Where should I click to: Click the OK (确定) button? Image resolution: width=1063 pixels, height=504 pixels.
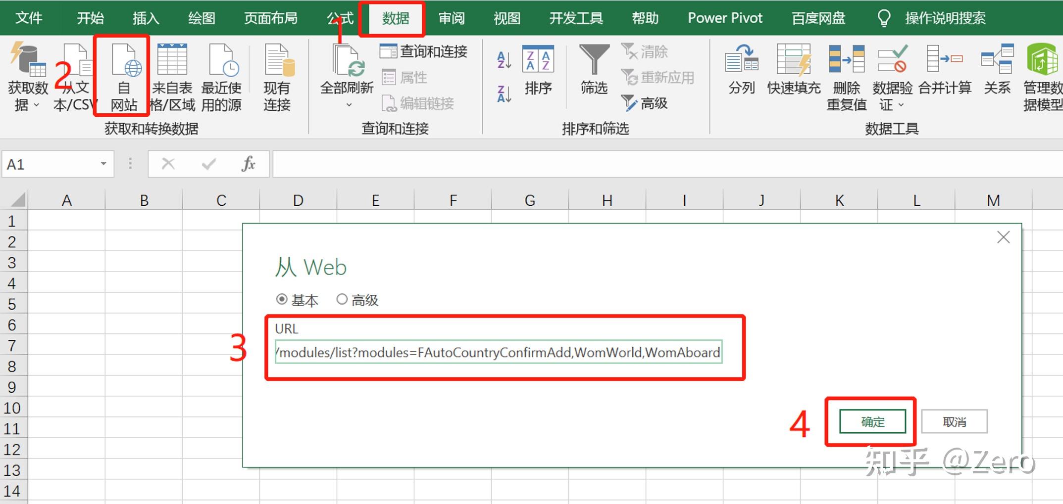(x=872, y=422)
